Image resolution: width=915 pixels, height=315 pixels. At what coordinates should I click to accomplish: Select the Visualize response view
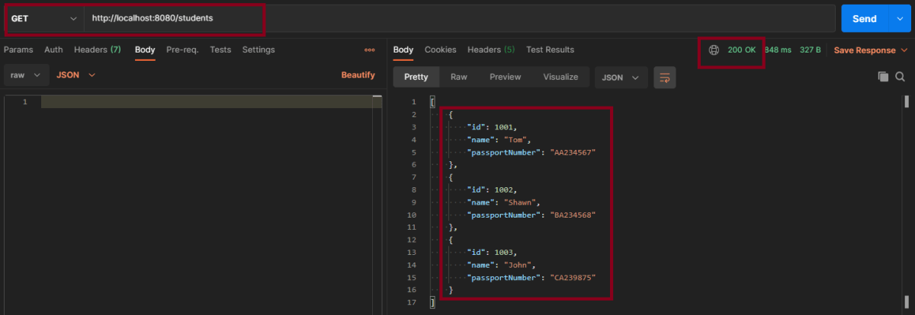[560, 77]
